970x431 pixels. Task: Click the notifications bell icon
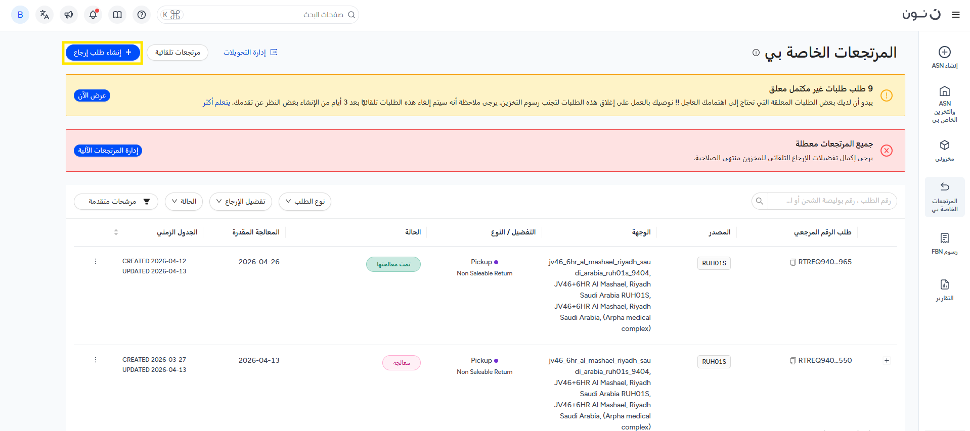click(93, 15)
